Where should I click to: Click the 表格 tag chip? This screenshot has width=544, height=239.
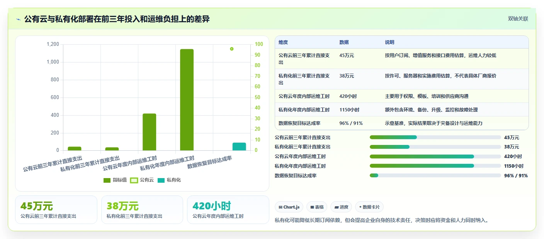317,207
